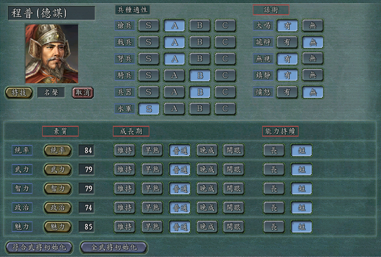Set 詭辯 to 有

point(287,42)
